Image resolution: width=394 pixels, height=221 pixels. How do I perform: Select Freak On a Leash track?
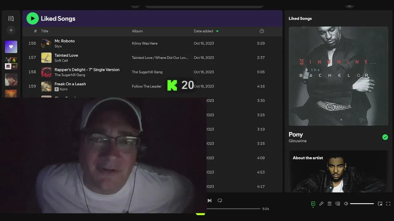coord(70,84)
